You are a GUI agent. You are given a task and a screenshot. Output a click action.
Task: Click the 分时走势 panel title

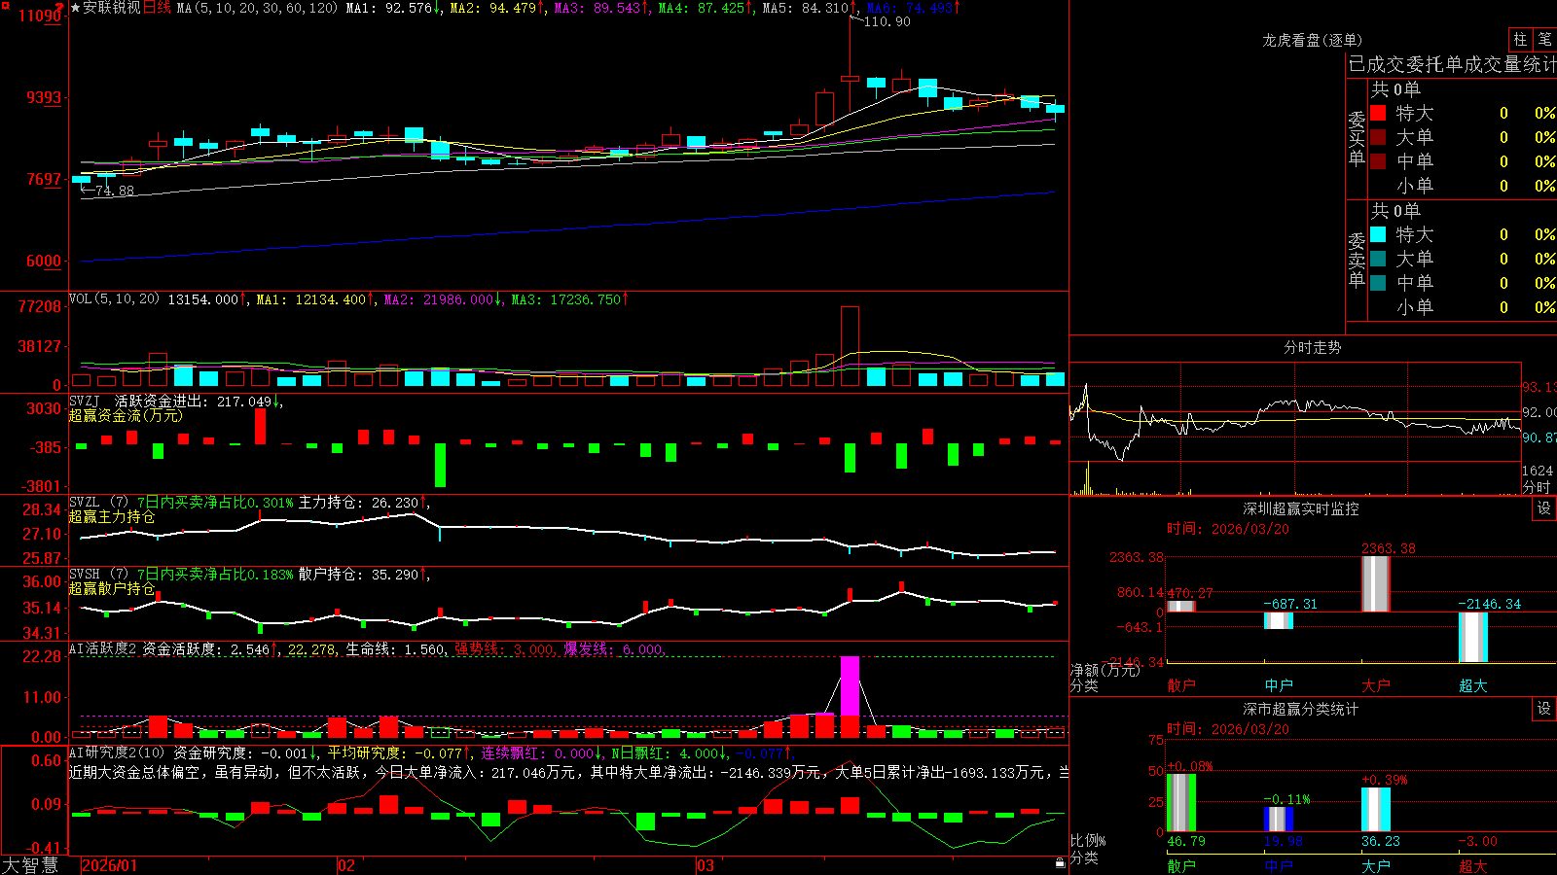pyautogui.click(x=1312, y=347)
